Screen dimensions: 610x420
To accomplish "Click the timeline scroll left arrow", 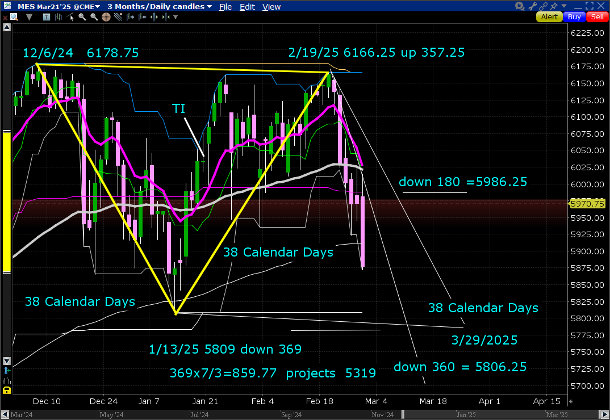I will [x=5, y=414].
